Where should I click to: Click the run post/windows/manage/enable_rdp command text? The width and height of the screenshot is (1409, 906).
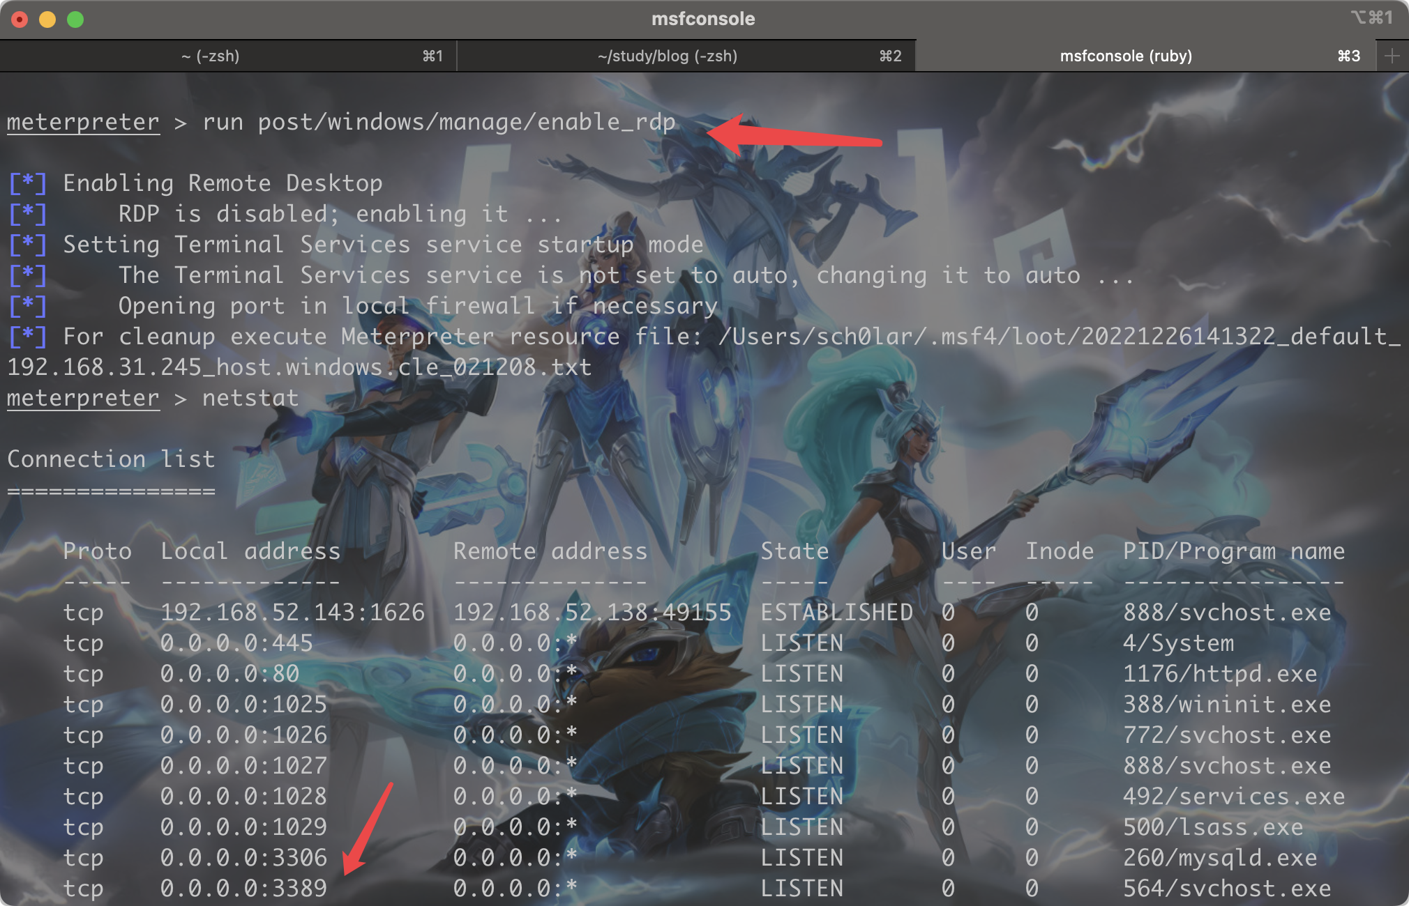[439, 122]
